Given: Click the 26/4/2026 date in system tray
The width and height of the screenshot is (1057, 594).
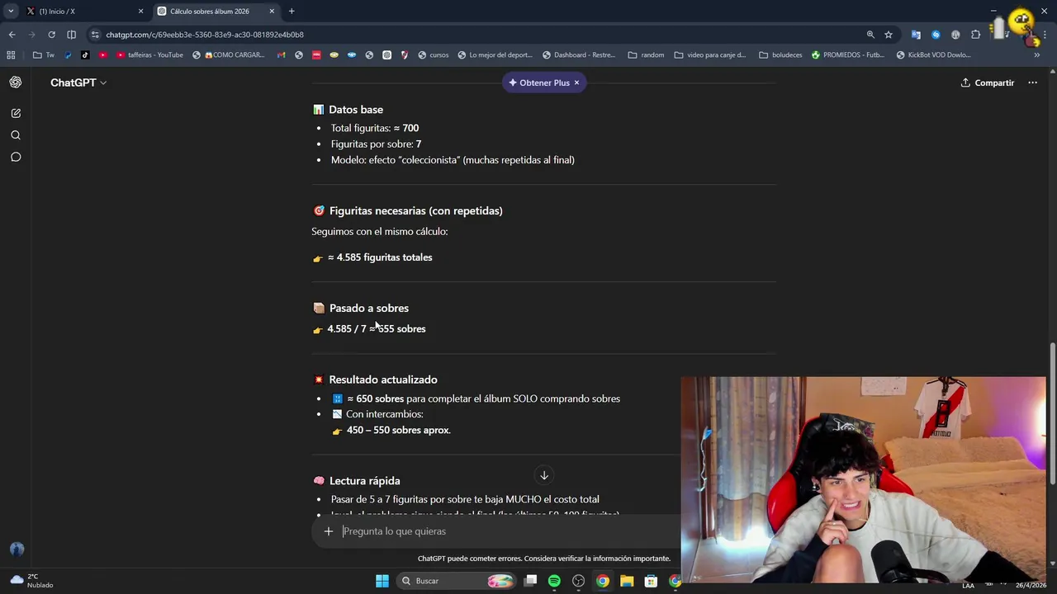Looking at the screenshot, I should click(1030, 585).
